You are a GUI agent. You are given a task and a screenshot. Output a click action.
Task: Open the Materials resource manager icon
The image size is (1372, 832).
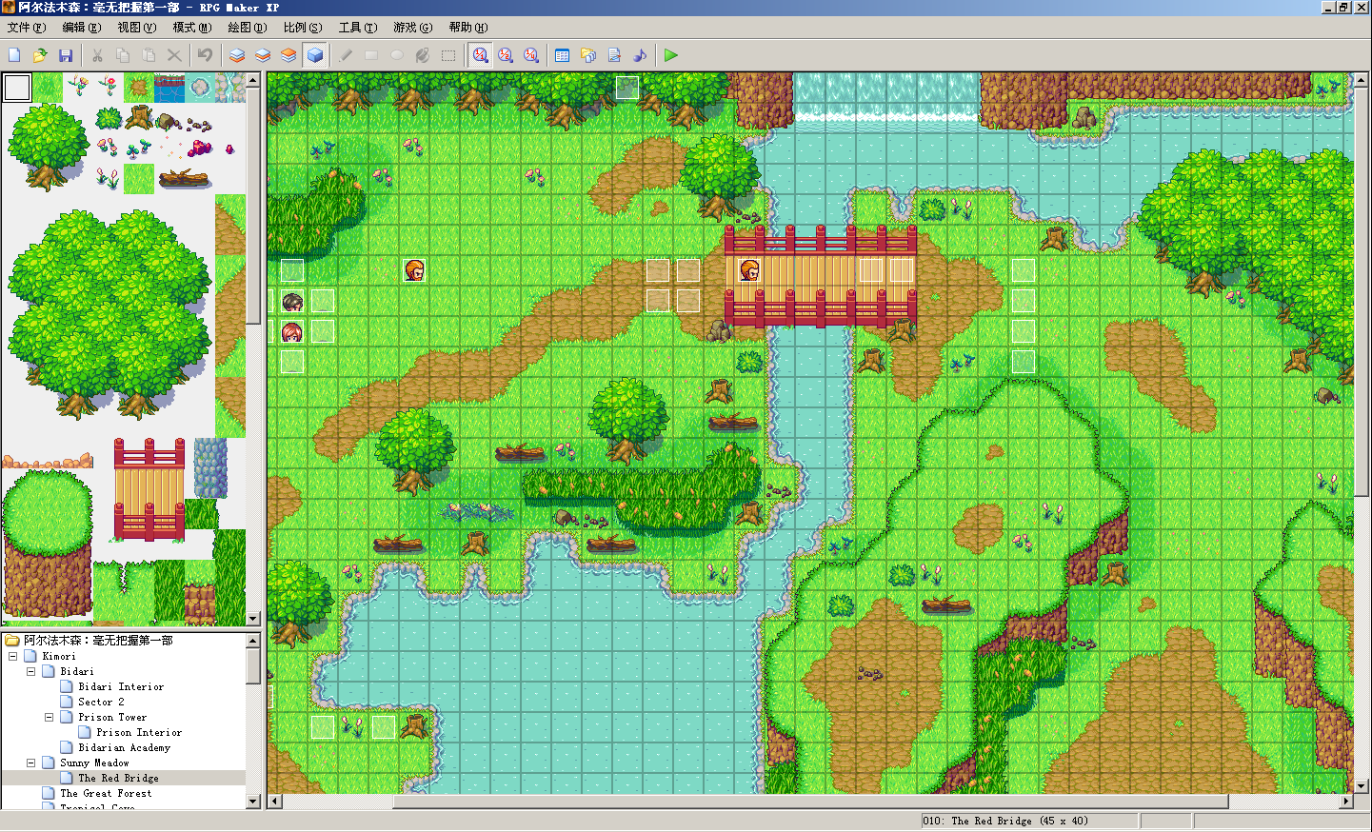(588, 55)
